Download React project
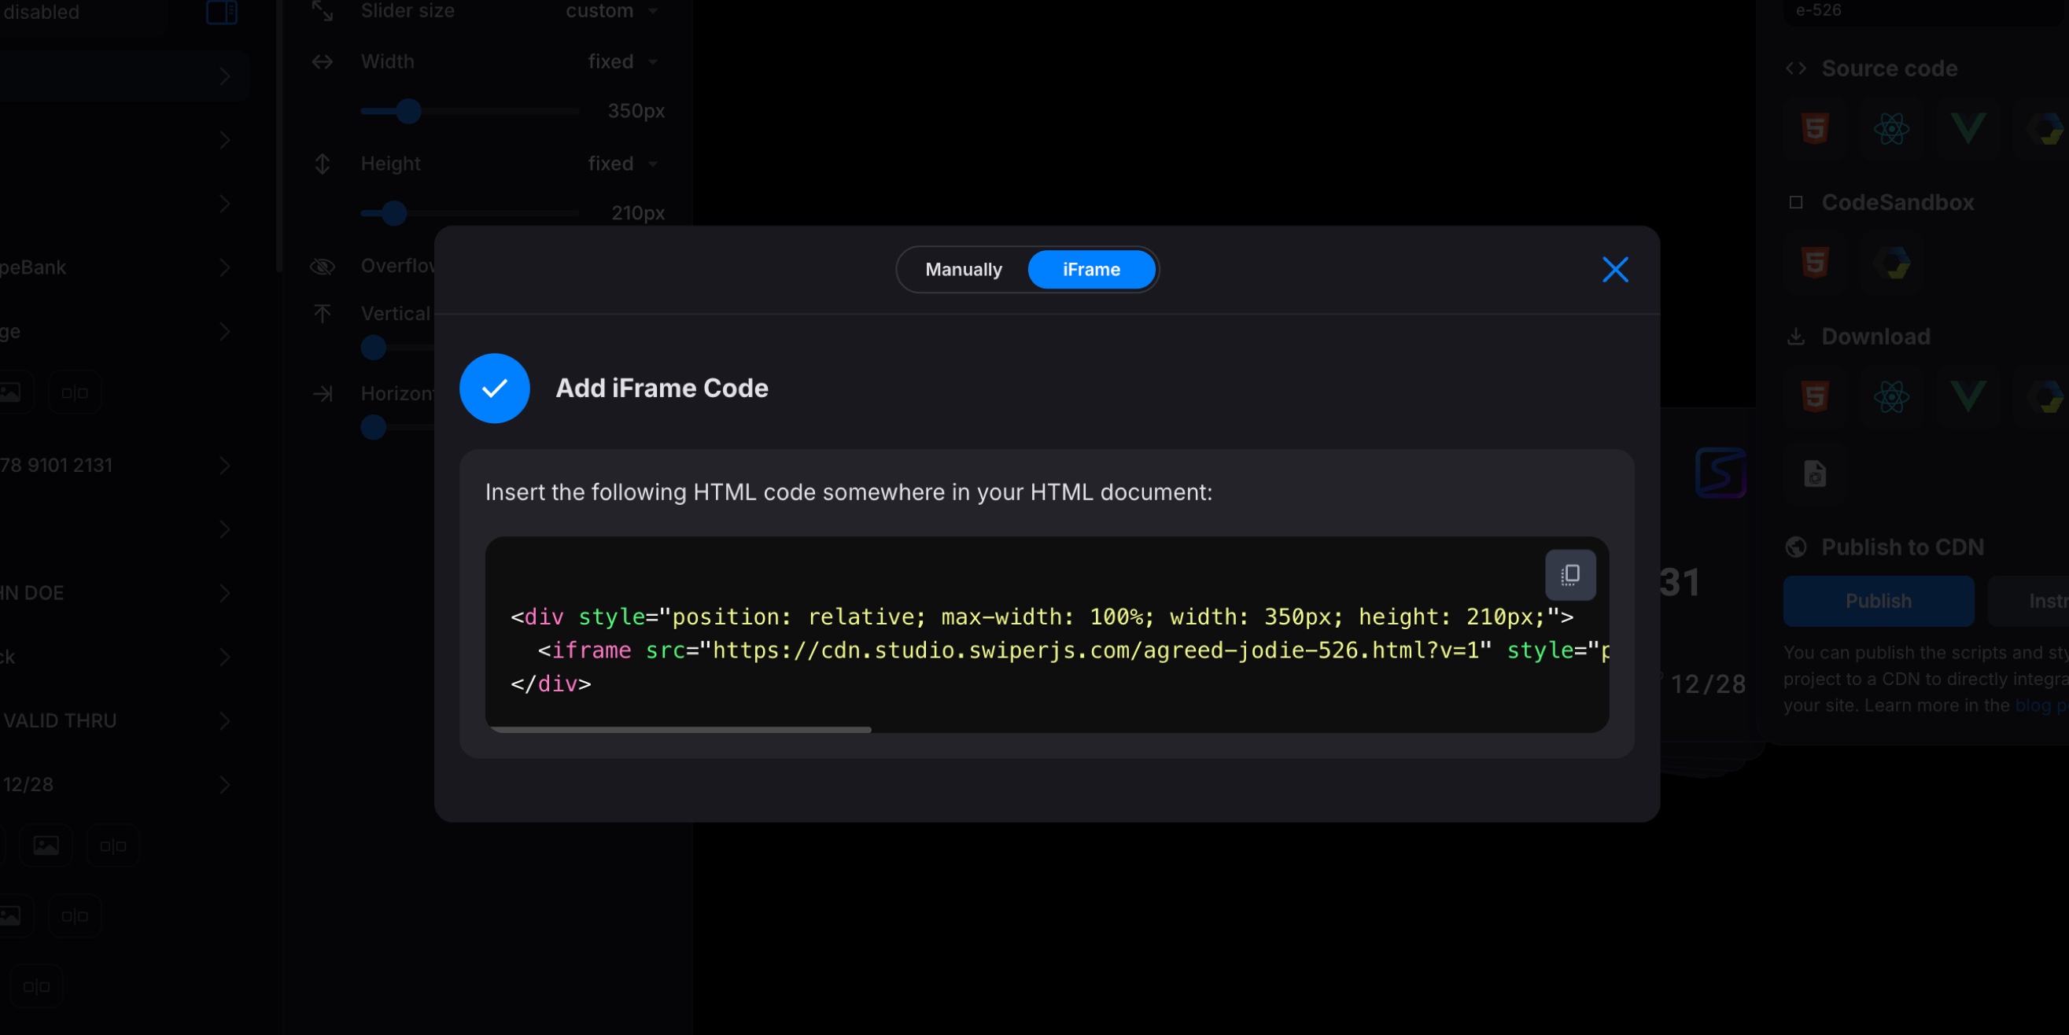This screenshot has height=1035, width=2069. click(1891, 396)
